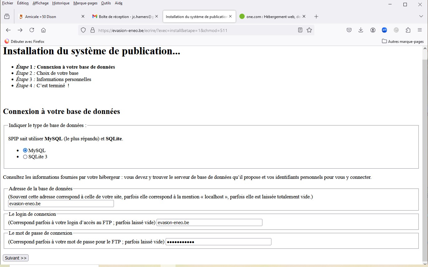Close the Amicale +50 Dison tab
Viewport: 428px width, 267px height.
[83, 16]
